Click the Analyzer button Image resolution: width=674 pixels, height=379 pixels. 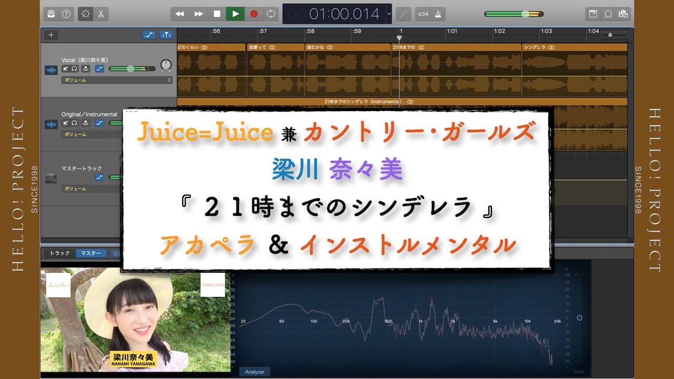click(254, 372)
